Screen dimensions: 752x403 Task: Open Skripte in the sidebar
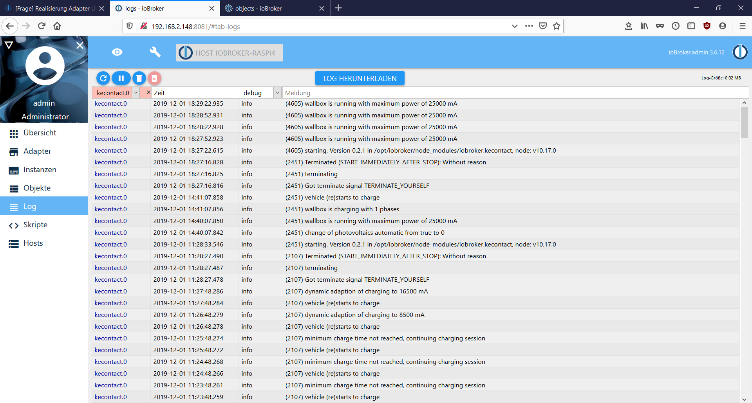click(44, 225)
